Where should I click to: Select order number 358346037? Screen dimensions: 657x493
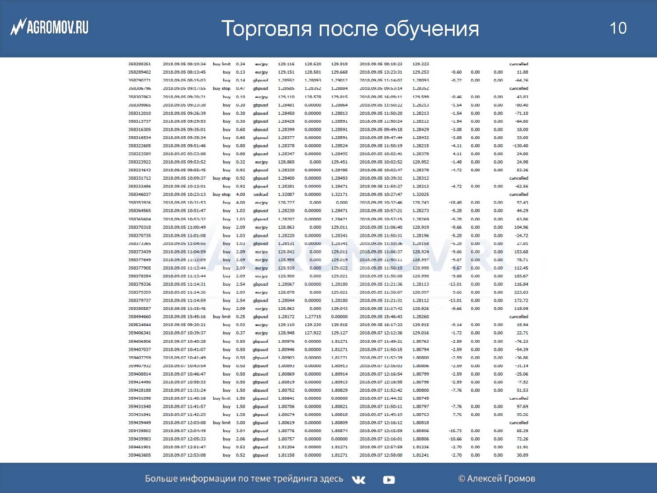point(139,195)
